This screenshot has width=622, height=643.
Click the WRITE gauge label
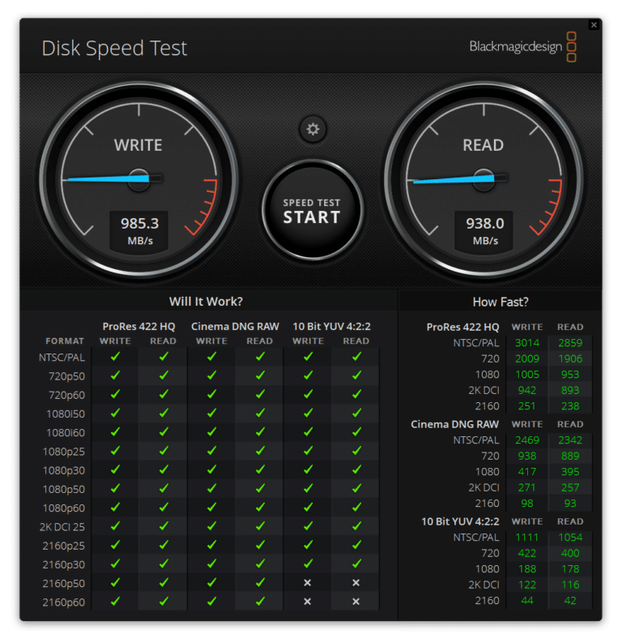point(138,146)
